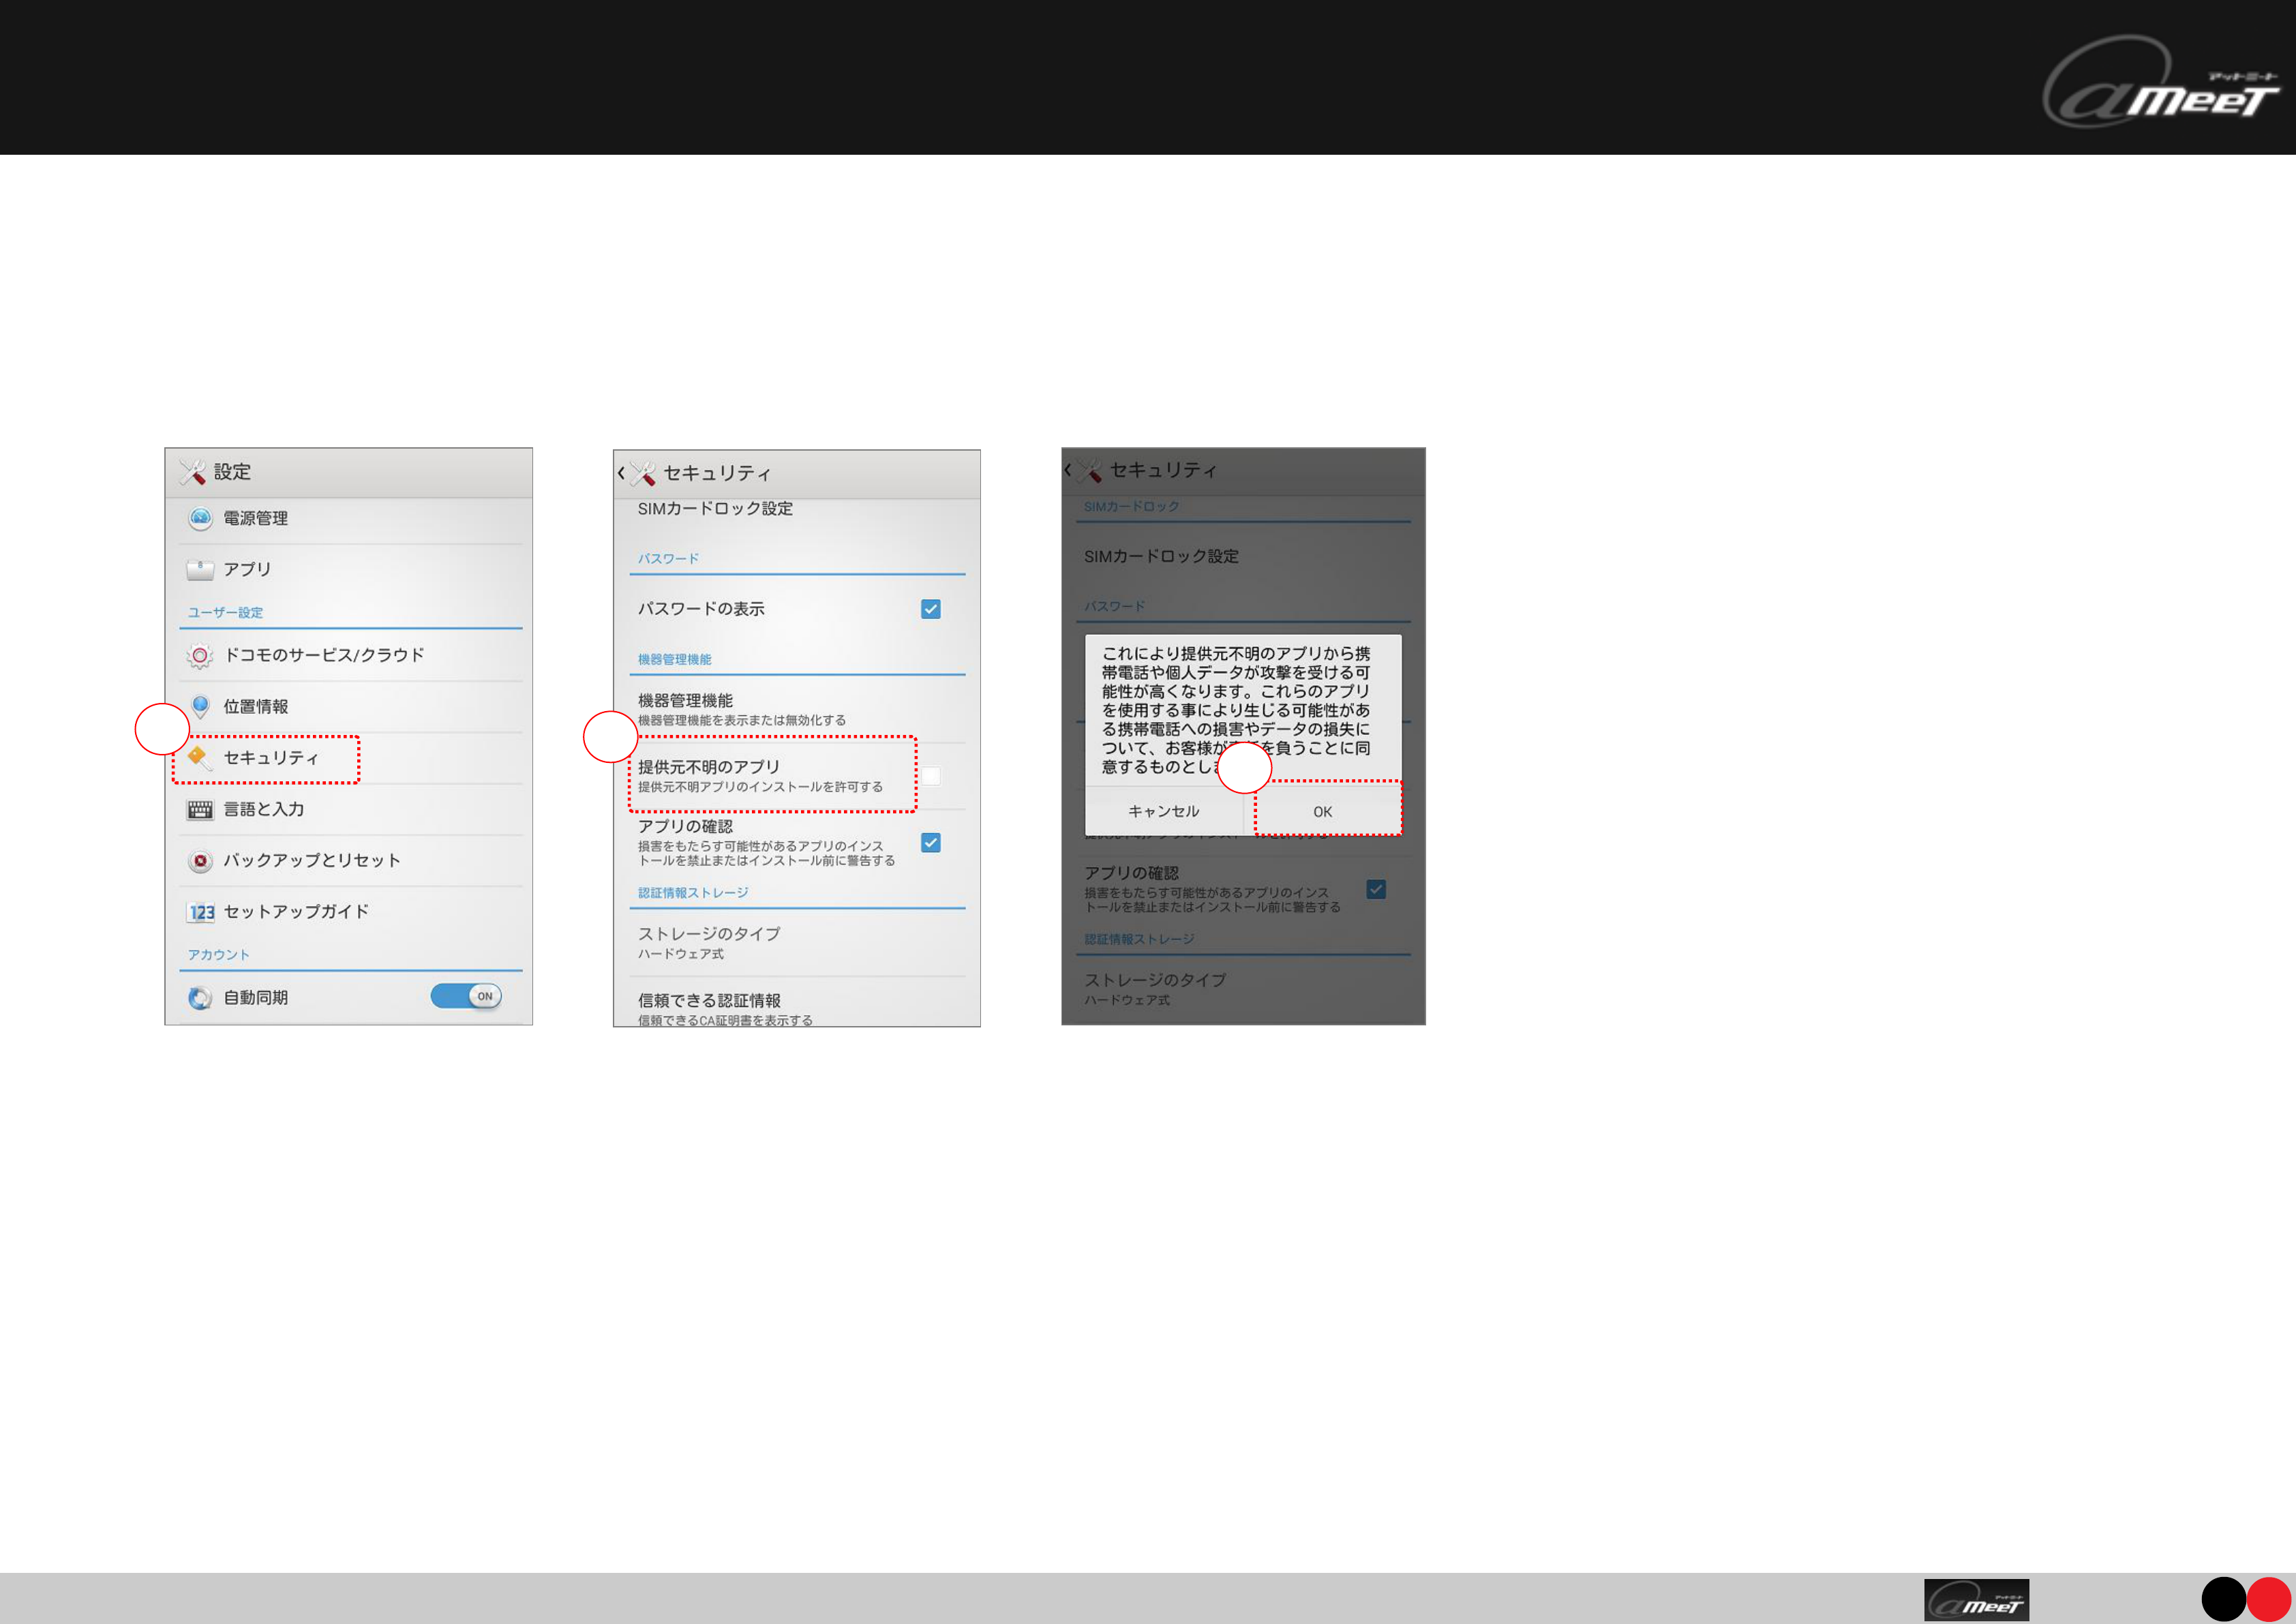
Task: Open the 電源管理 settings entry
Action: tap(351, 519)
